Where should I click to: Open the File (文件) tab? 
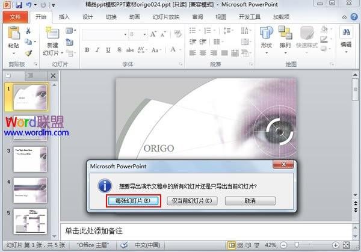(x=16, y=17)
